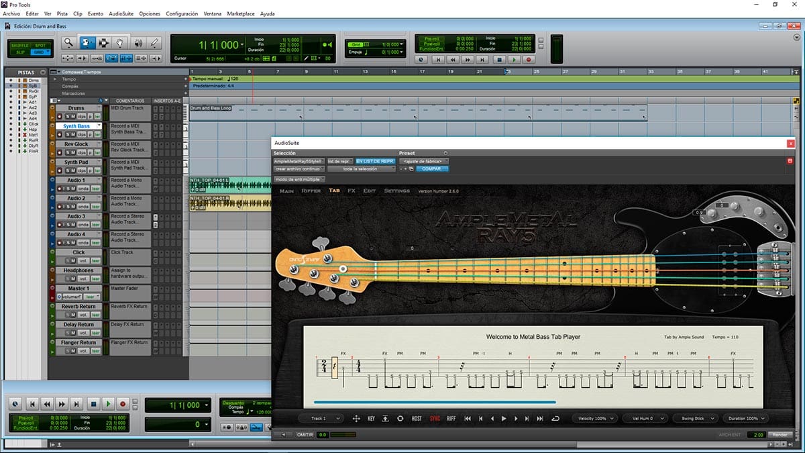Image resolution: width=805 pixels, height=453 pixels.
Task: Fast forward using the top transport button
Action: coord(468,59)
